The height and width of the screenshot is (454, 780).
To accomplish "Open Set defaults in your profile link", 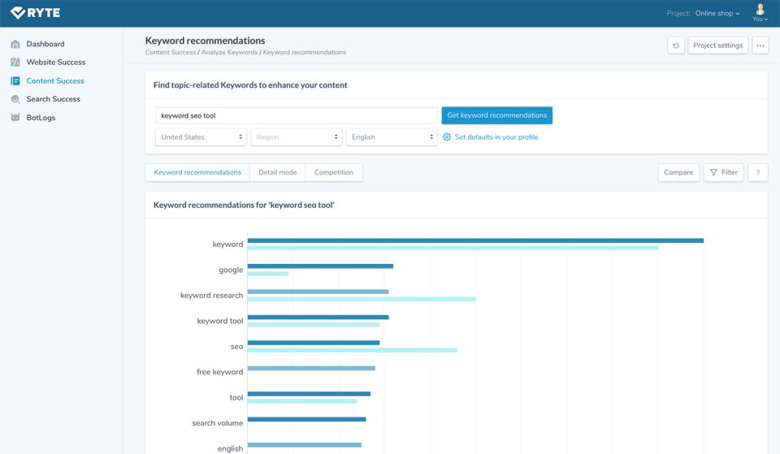I will coord(496,137).
